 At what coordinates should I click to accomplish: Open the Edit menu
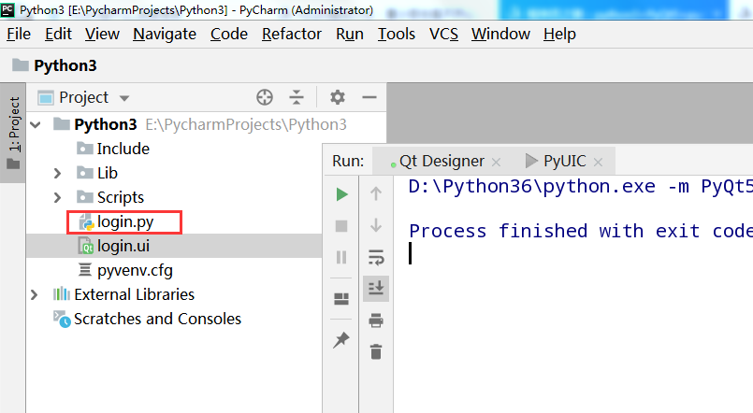(58, 34)
